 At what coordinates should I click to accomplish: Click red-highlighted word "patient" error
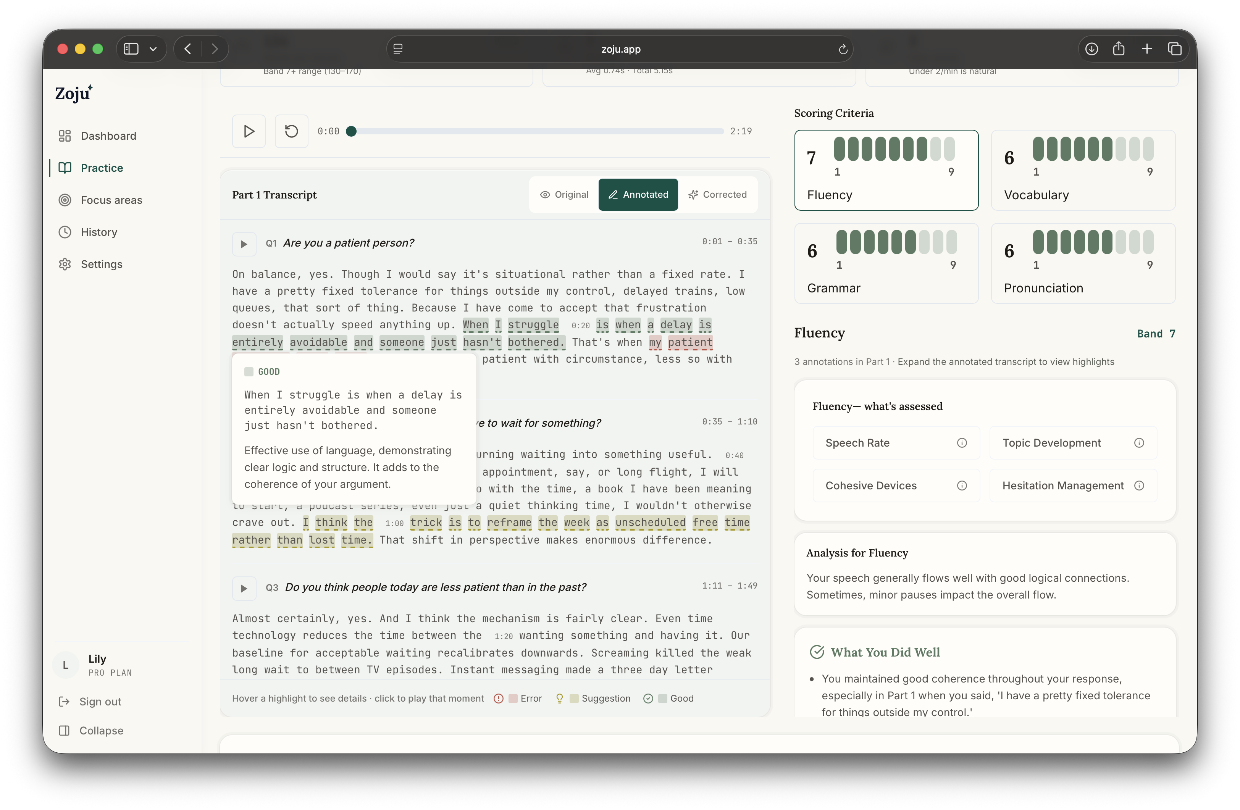[690, 342]
